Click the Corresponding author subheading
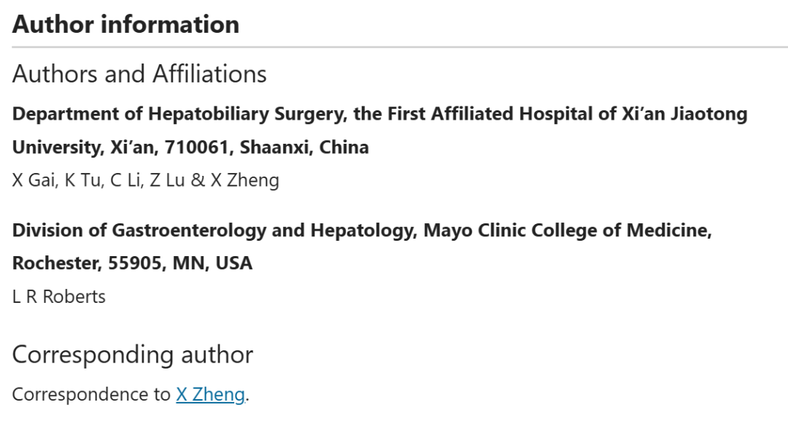This screenshot has height=432, width=788. [133, 355]
